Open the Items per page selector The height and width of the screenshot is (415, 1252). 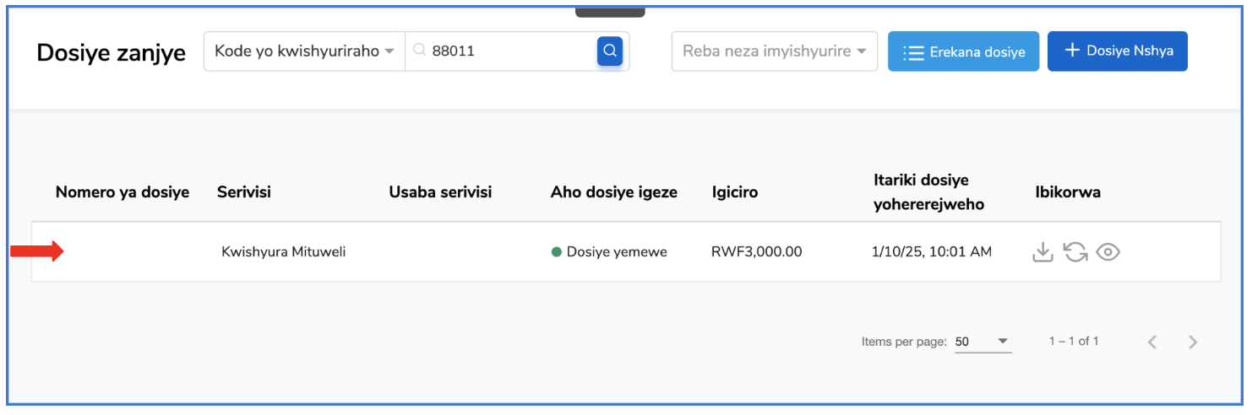point(983,342)
